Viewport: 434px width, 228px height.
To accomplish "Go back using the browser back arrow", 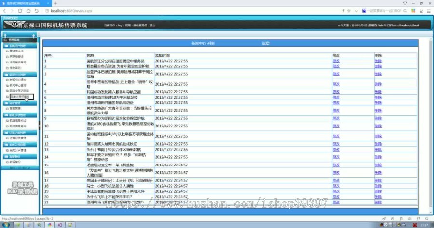I will [x=4, y=11].
